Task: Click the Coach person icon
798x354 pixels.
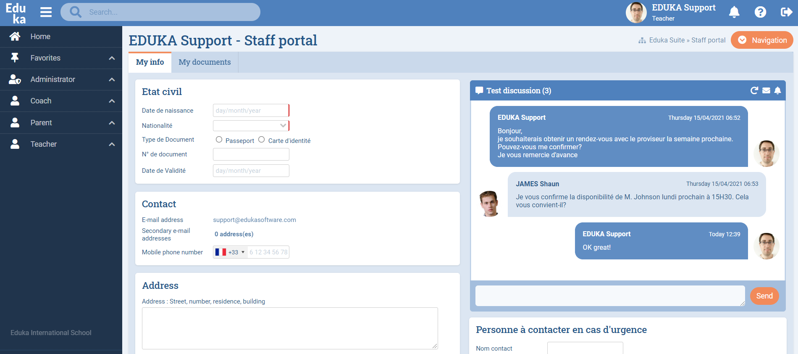Action: (15, 101)
